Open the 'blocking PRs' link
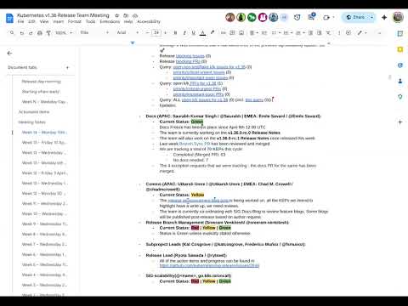Image resolution: width=408 pixels, height=306 pixels. [x=188, y=61]
